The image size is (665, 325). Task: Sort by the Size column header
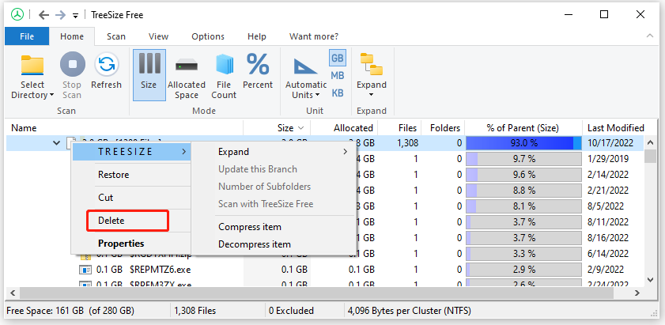[x=277, y=128]
